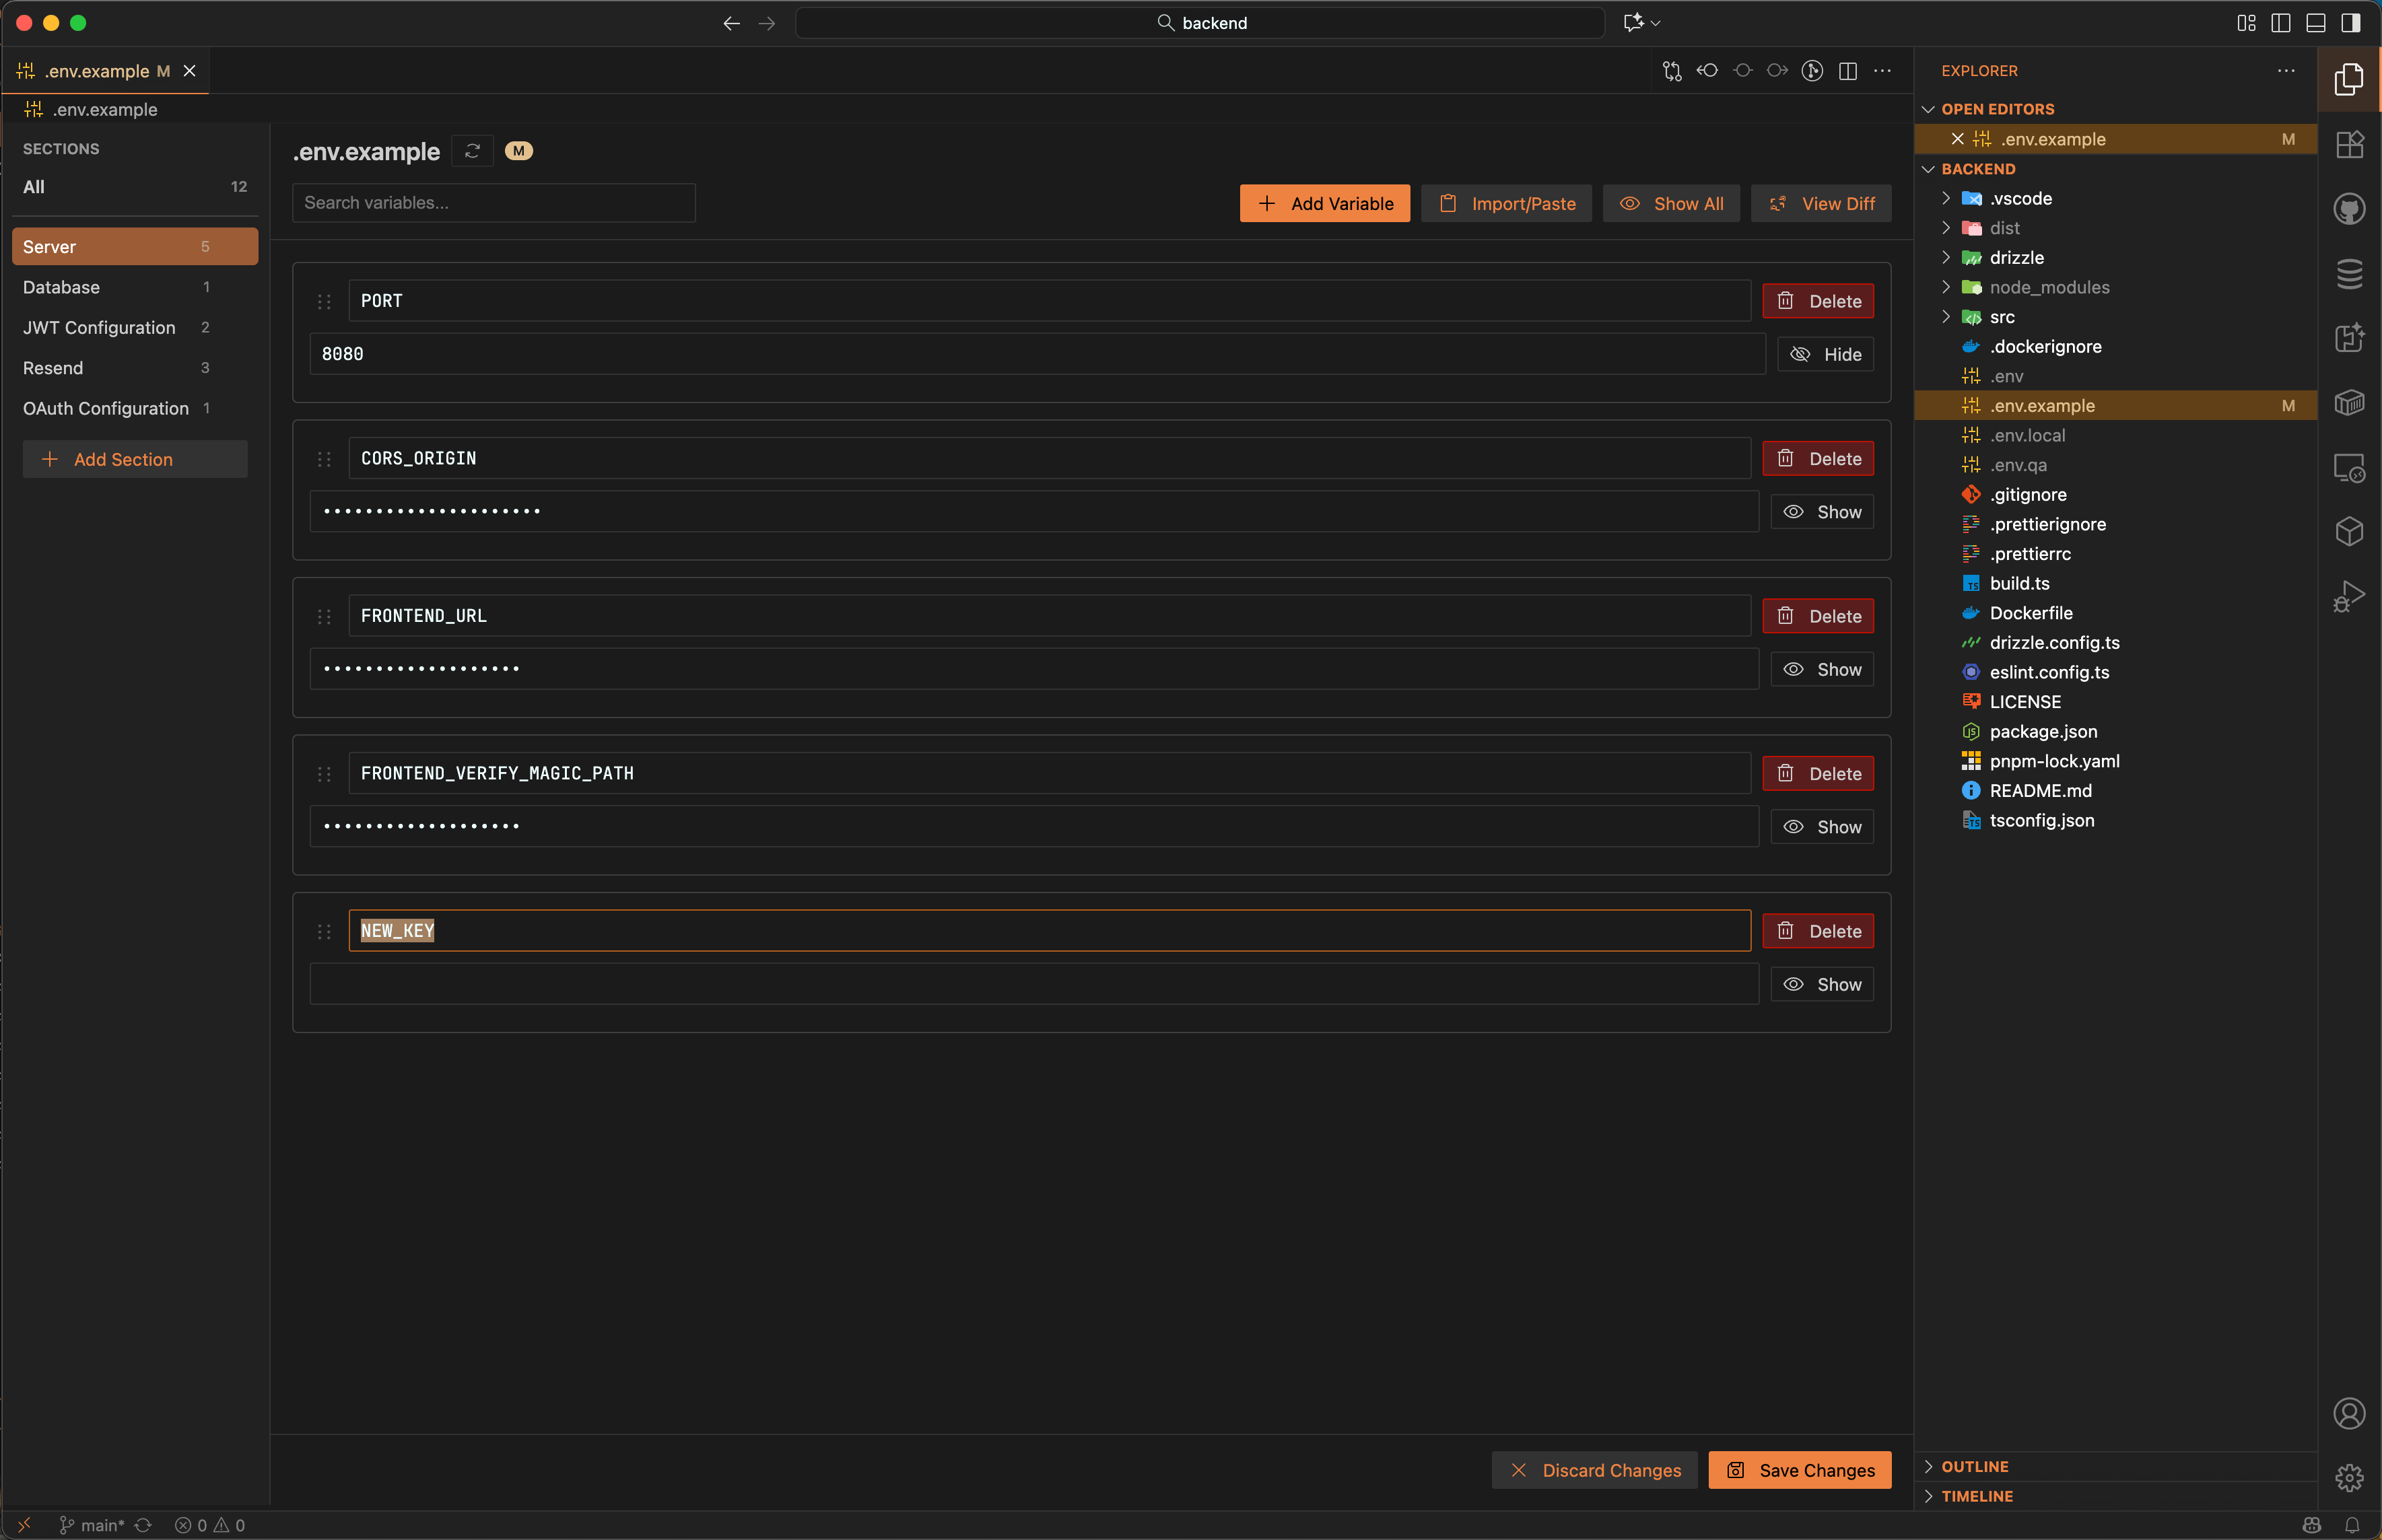The width and height of the screenshot is (2382, 1540).
Task: Hide the PORT variable value
Action: coord(1825,353)
